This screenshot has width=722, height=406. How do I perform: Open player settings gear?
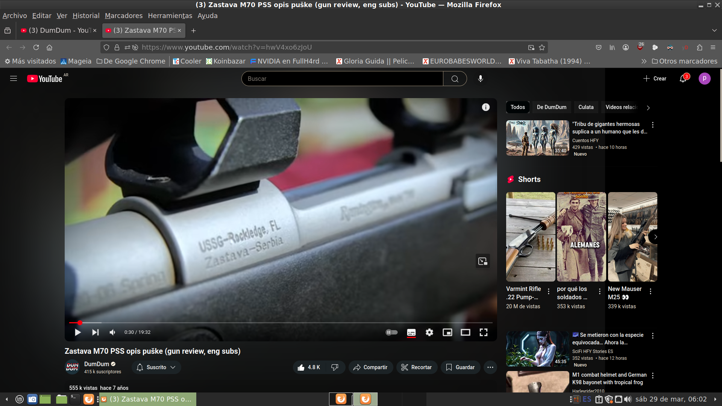pos(429,332)
